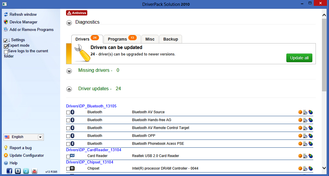The width and height of the screenshot is (329, 176).
Task: Click the vertical scrollbar up arrow
Action: [x=324, y=15]
